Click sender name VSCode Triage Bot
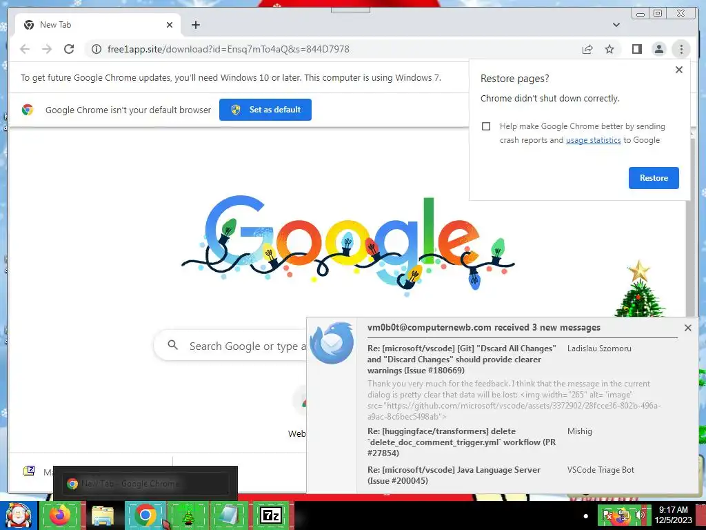Viewport: 706px width, 530px height. [601, 469]
